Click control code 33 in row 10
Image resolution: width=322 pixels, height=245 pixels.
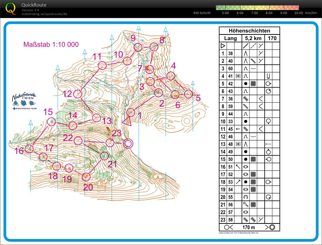(230, 122)
